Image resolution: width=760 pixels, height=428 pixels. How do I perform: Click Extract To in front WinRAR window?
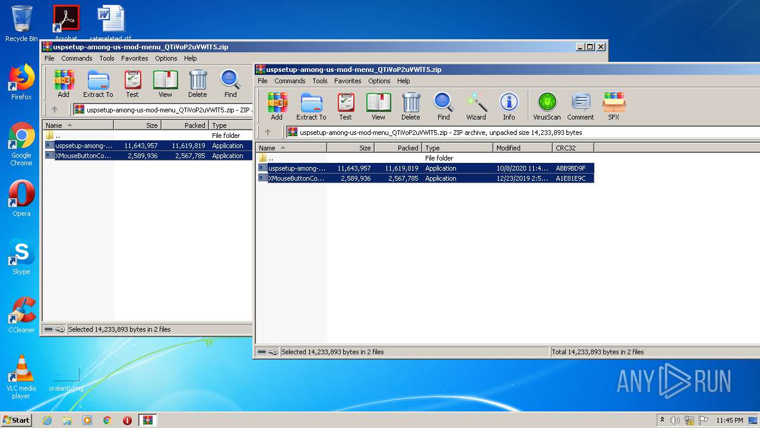[311, 106]
